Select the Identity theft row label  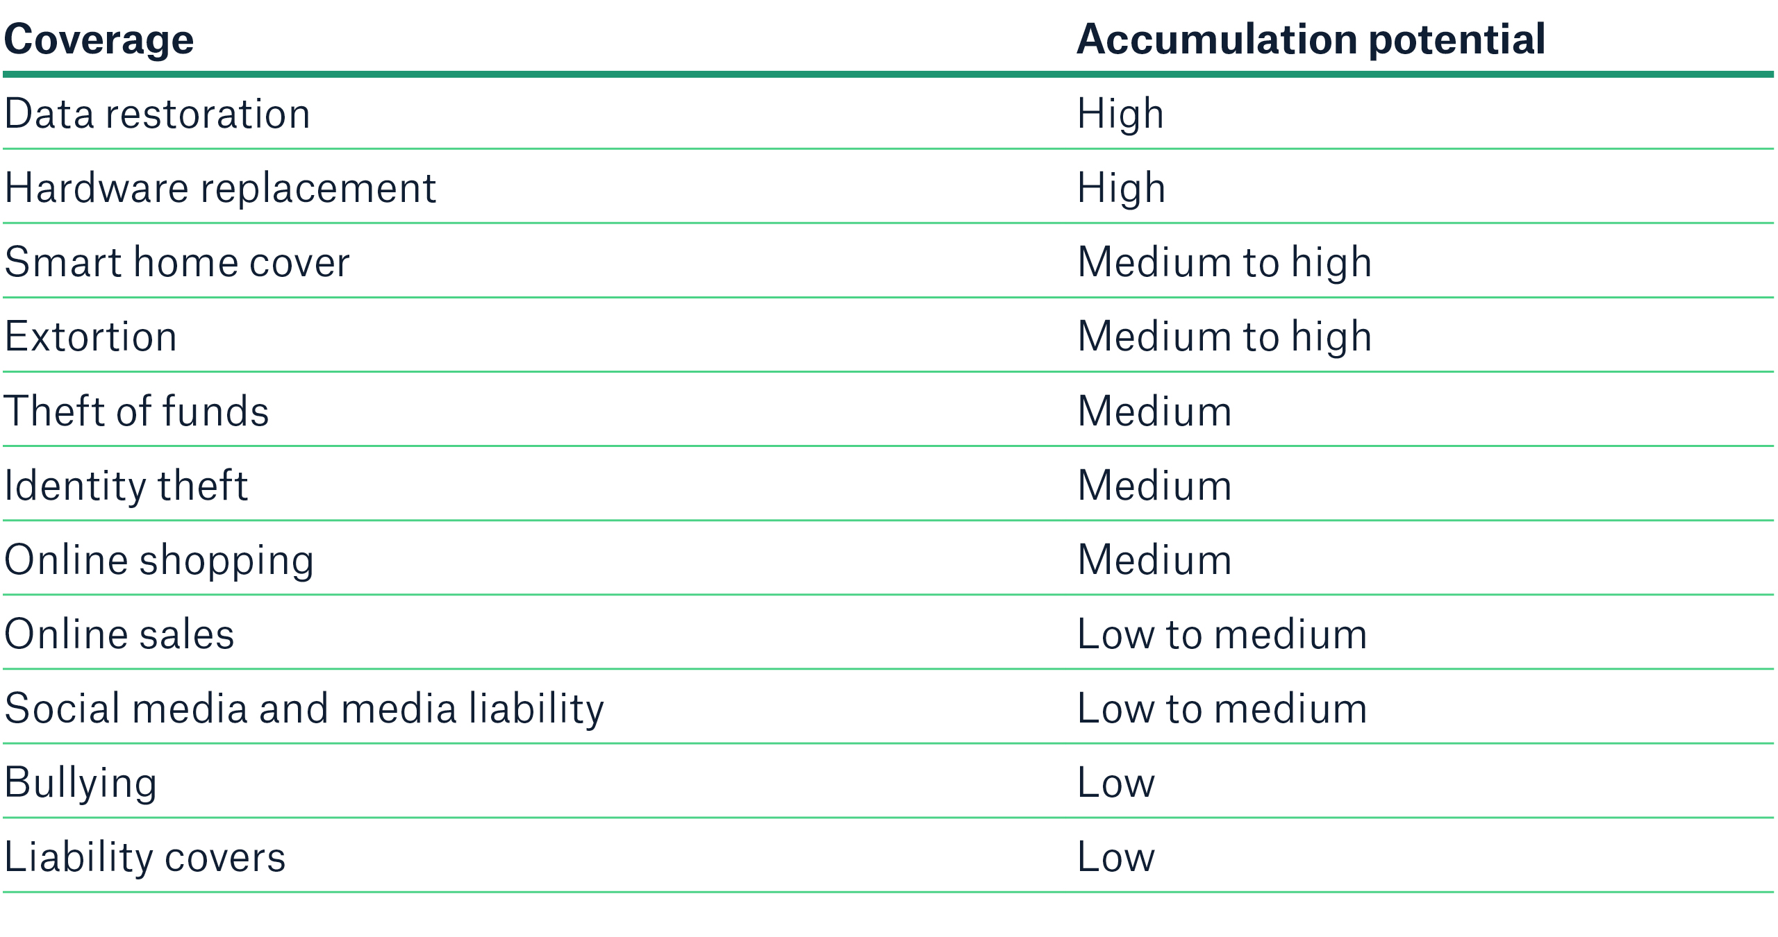(126, 485)
